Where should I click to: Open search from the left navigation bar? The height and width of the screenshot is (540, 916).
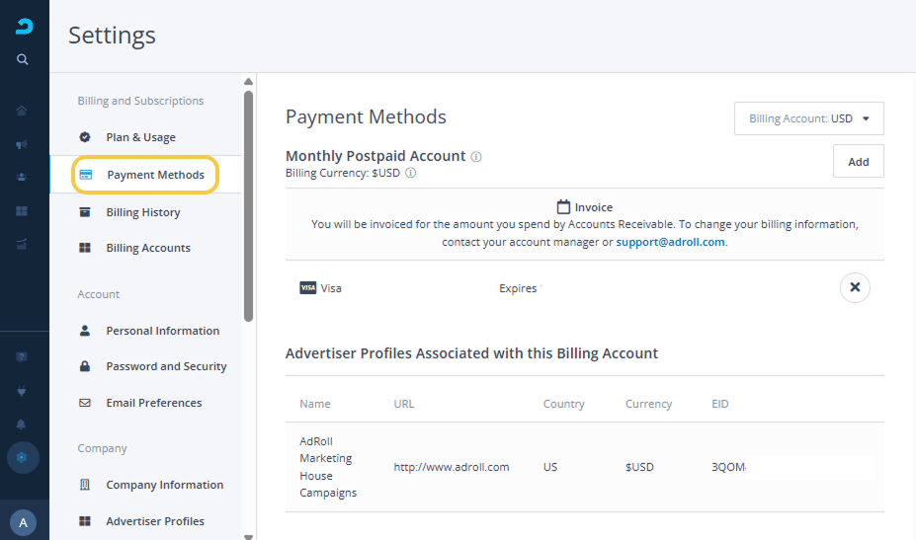click(23, 59)
